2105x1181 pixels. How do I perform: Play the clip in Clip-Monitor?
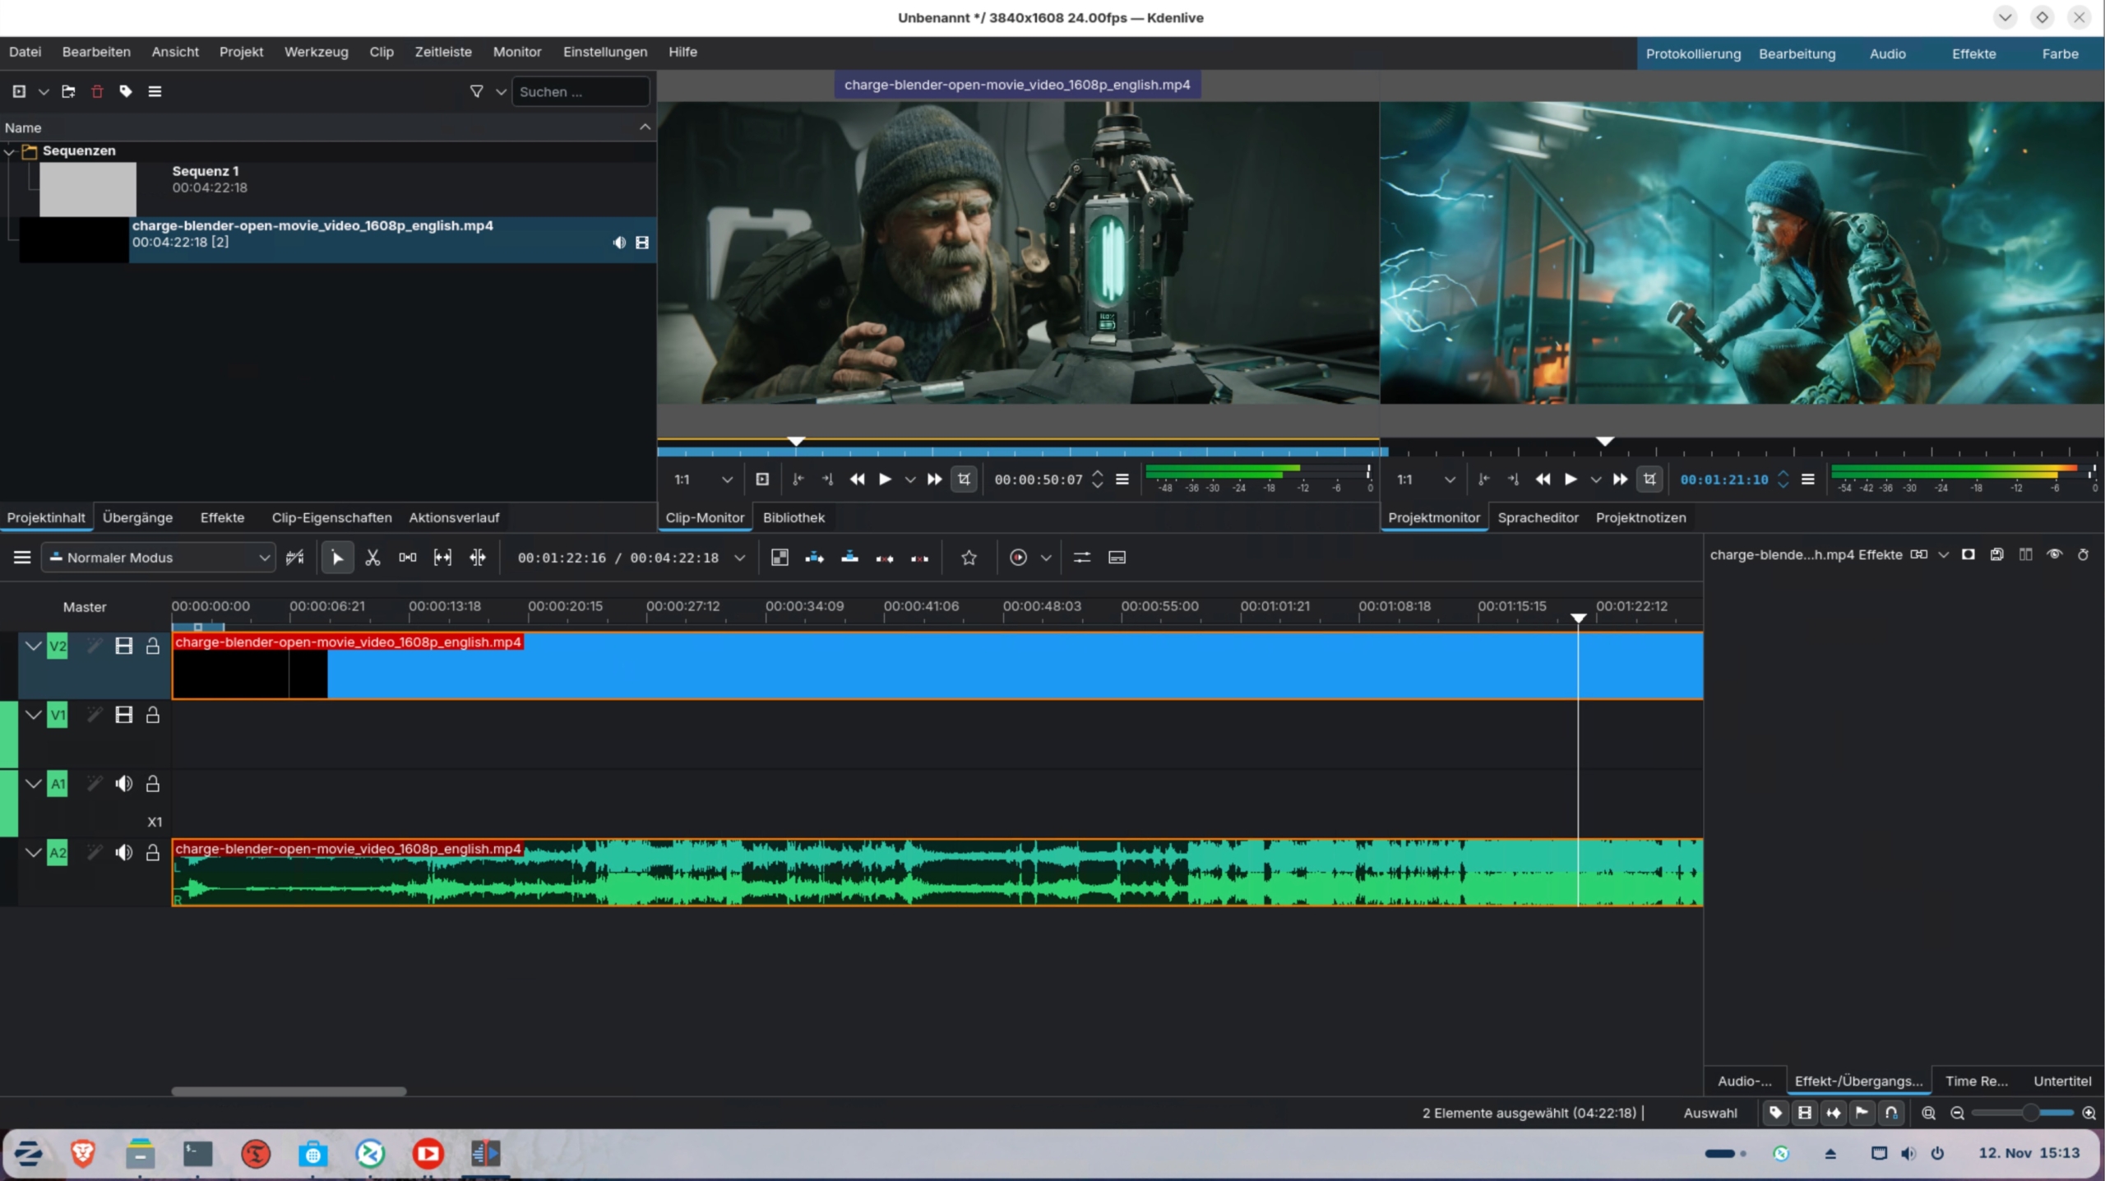885,479
